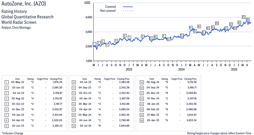
Task: Click closing price 2,552.97
Action: pyautogui.click(x=57, y=109)
